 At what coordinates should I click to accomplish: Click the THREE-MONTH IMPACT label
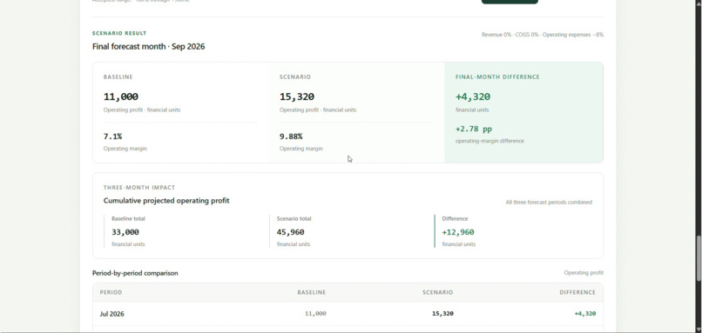click(x=139, y=187)
